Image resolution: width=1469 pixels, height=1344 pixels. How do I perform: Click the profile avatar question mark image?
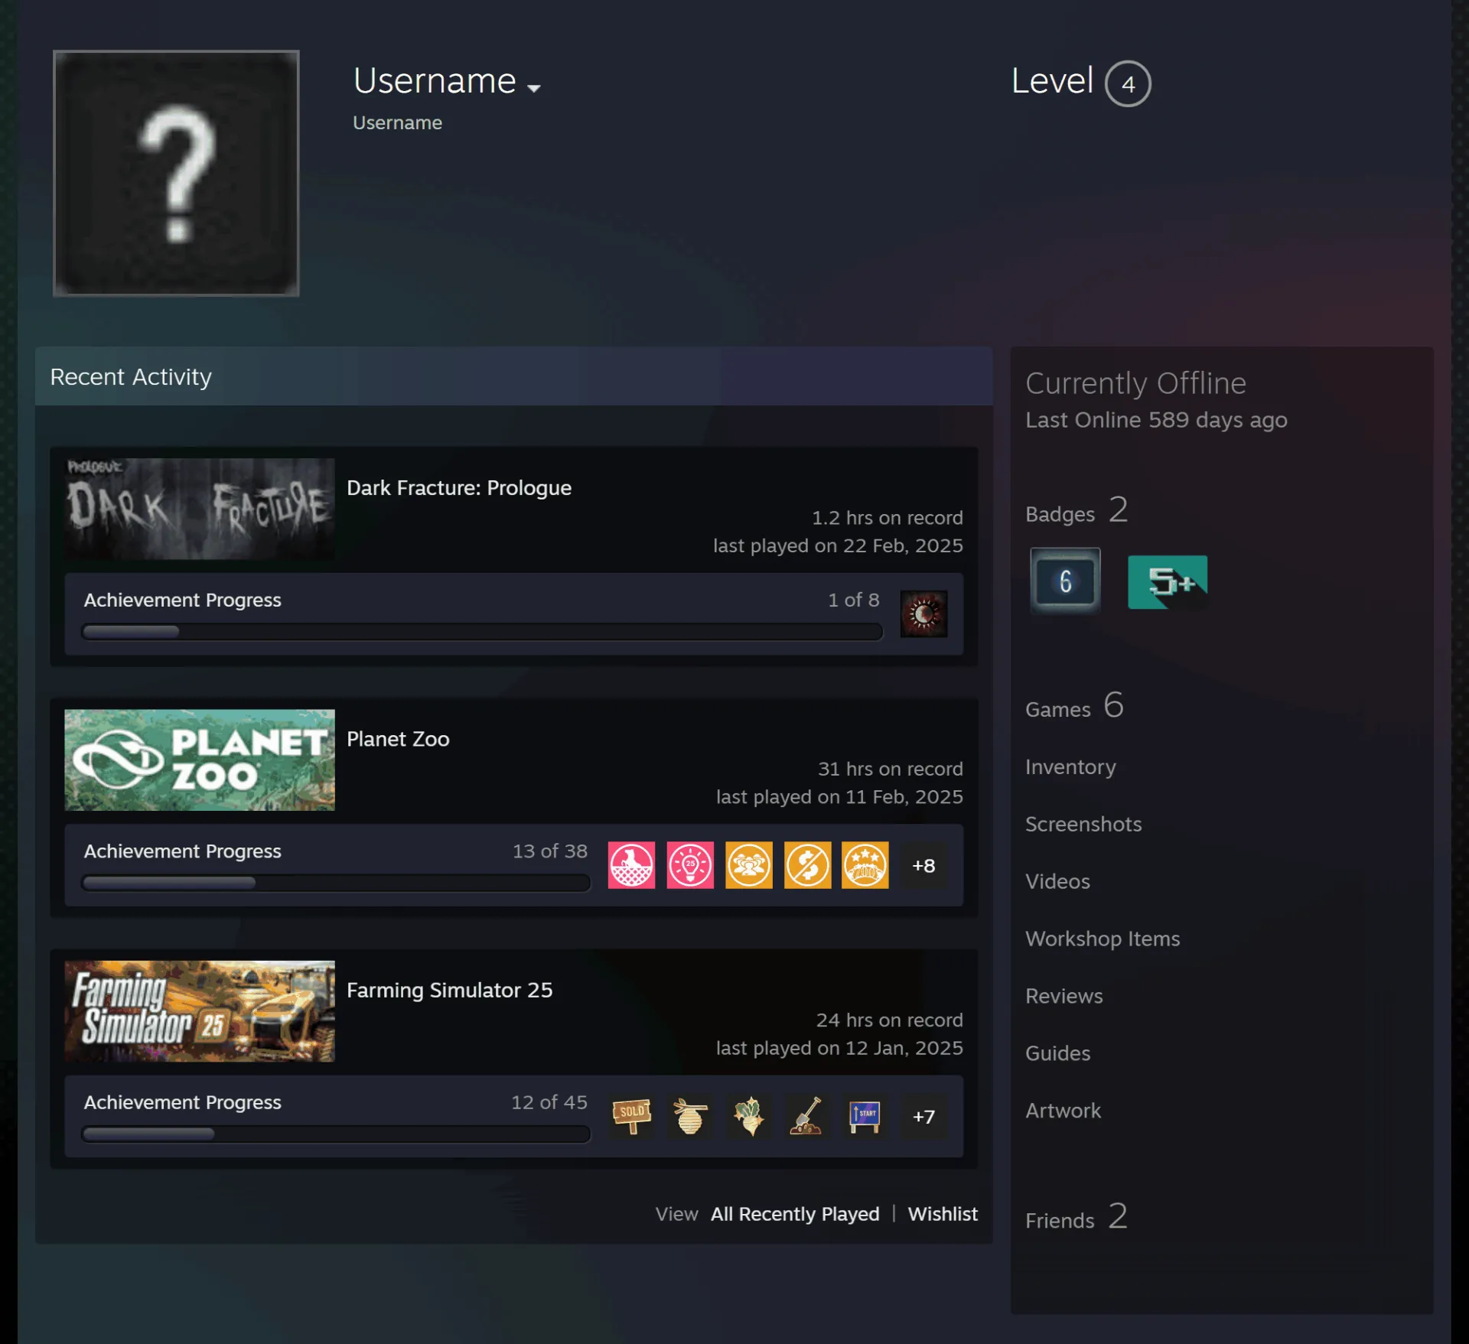coord(176,173)
